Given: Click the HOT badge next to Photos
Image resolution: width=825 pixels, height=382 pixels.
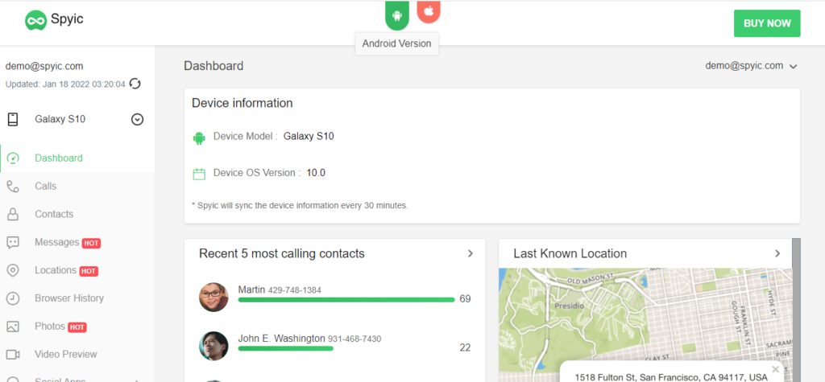Looking at the screenshot, I should pos(77,327).
